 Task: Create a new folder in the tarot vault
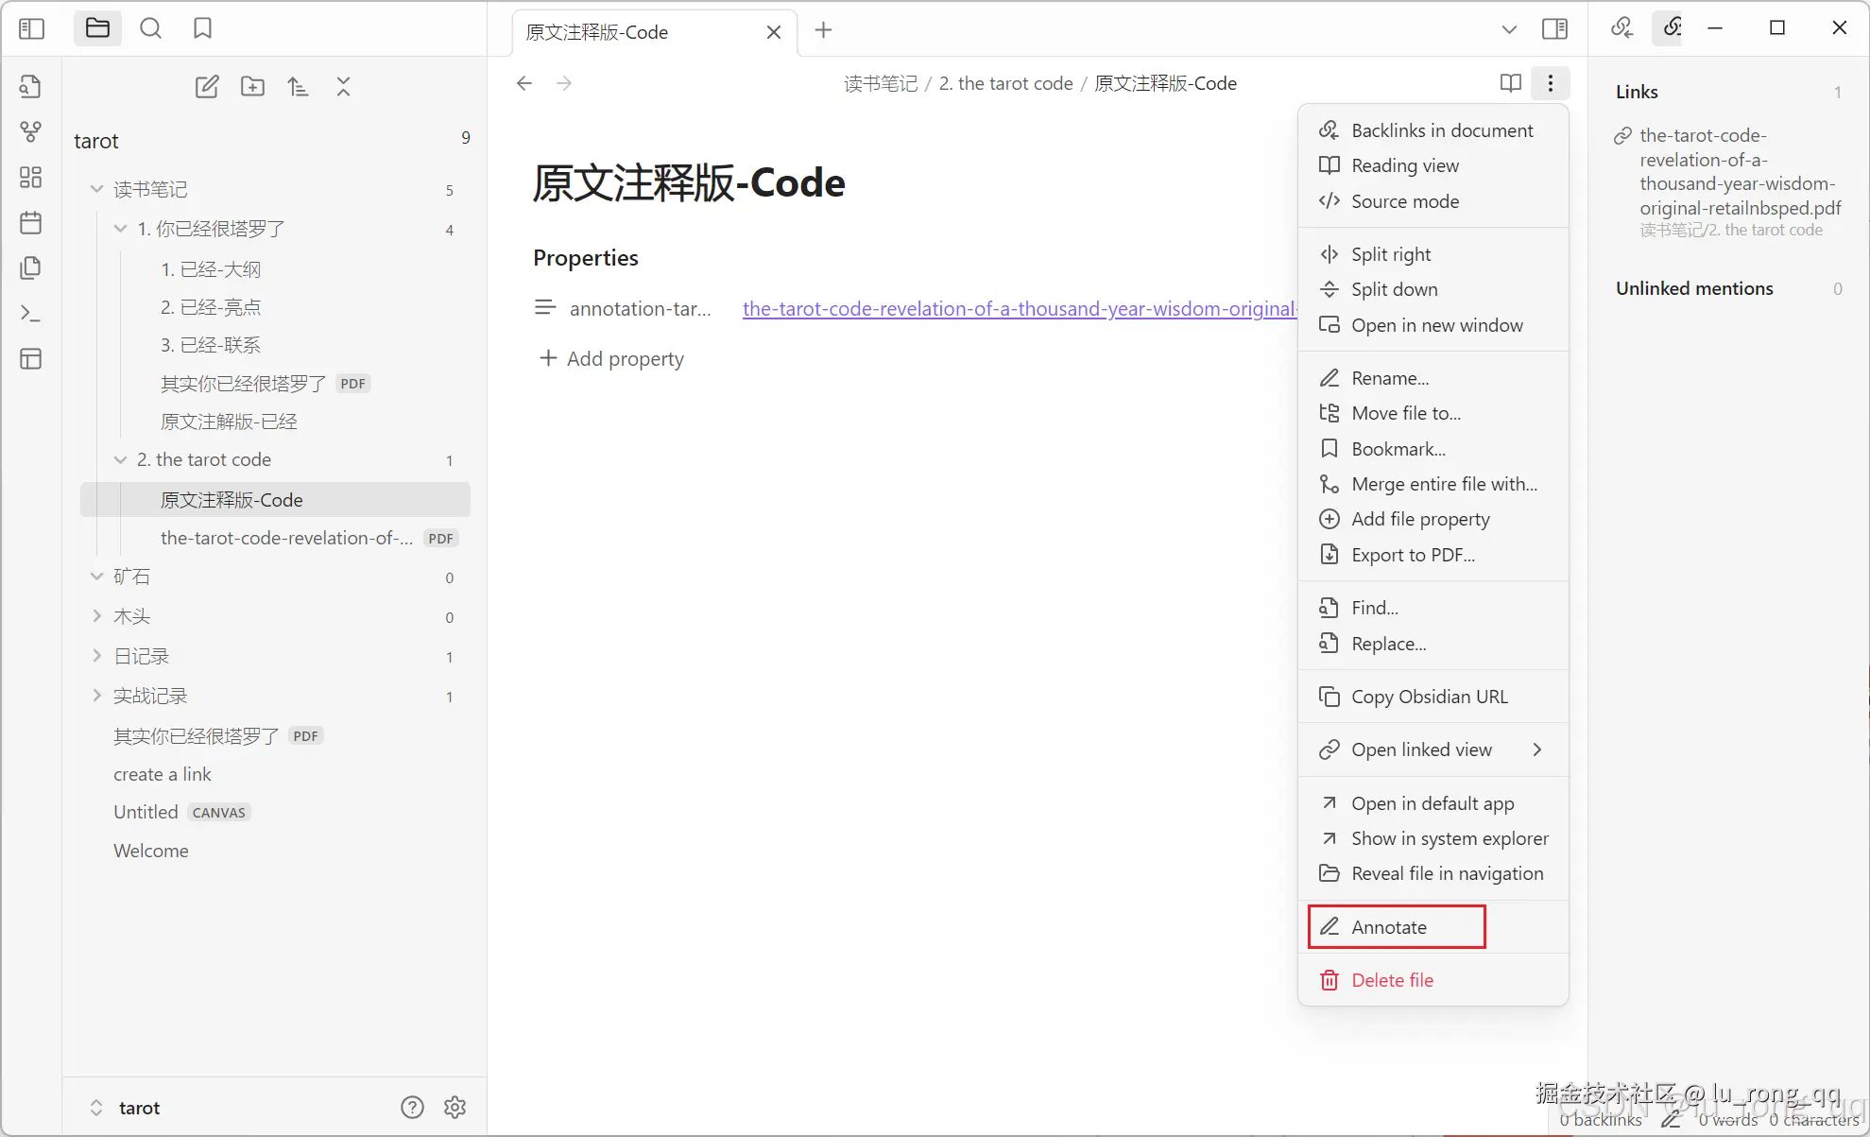[252, 86]
